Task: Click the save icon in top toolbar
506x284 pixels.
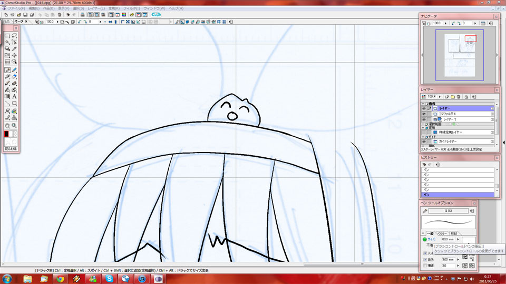Action: pos(25,15)
